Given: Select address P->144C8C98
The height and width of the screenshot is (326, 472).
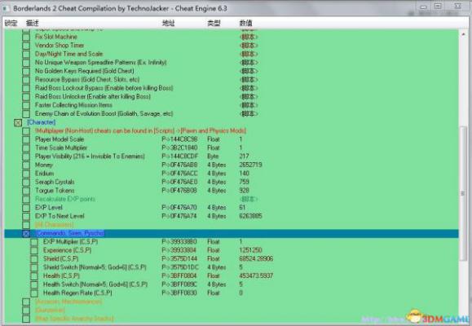Looking at the screenshot, I should [179, 139].
